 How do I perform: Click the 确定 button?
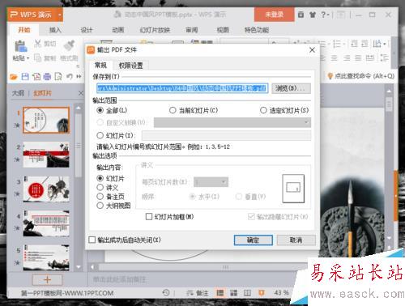click(254, 240)
